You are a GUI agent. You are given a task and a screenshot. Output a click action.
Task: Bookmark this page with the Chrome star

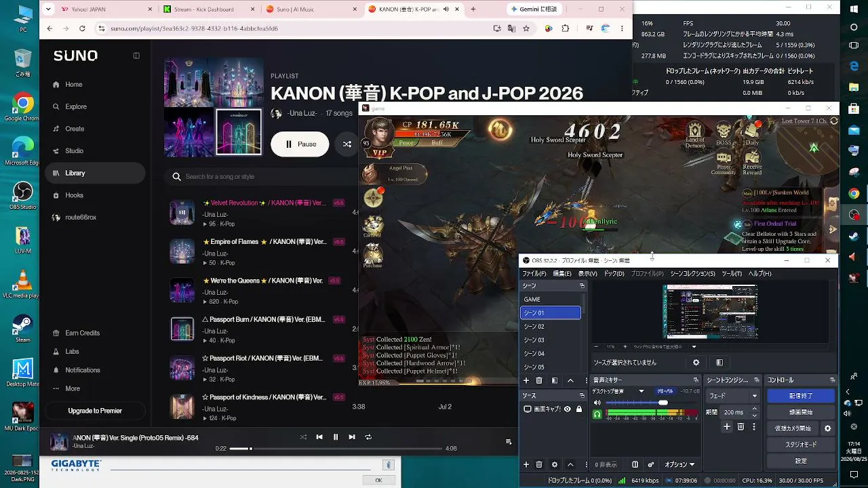(526, 28)
